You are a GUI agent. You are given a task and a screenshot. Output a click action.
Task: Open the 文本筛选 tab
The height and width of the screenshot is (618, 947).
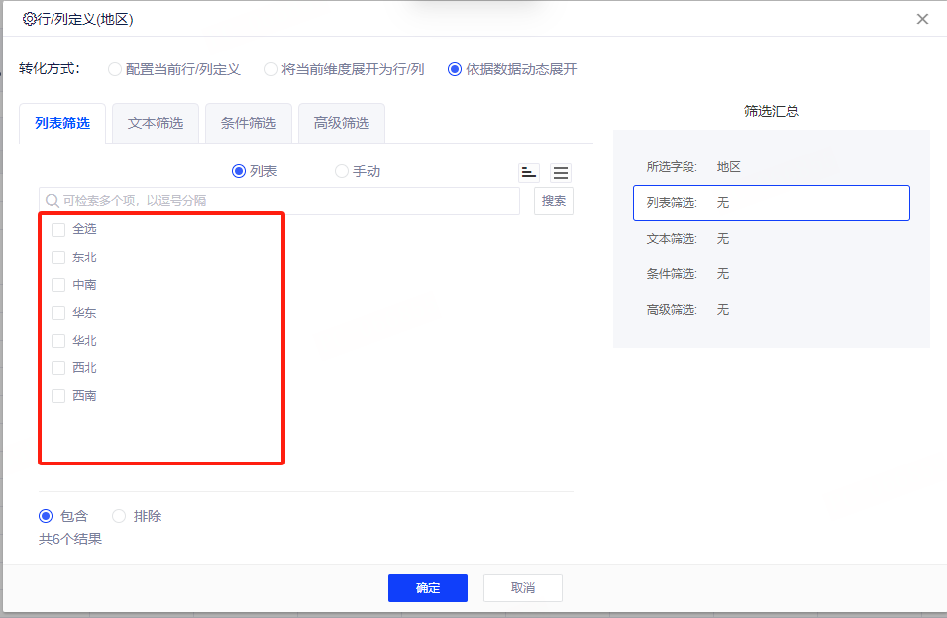156,124
